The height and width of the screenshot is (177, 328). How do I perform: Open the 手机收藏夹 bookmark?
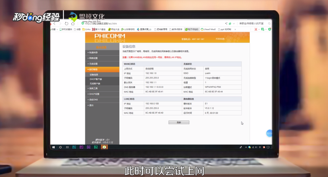66,30
